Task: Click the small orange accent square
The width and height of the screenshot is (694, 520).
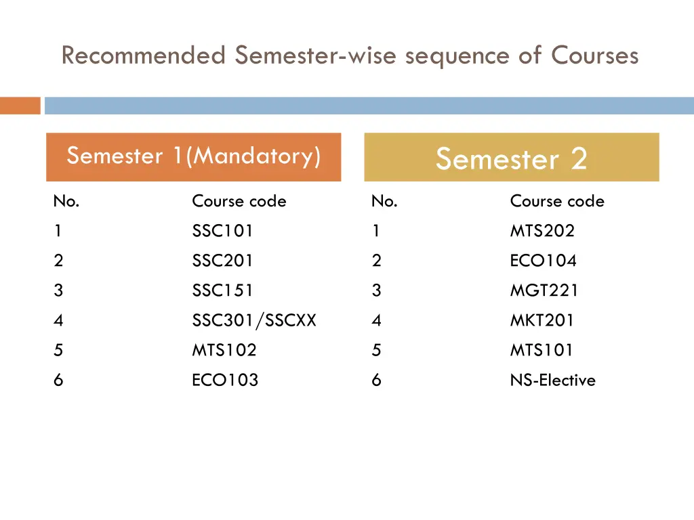Action: pos(20,106)
